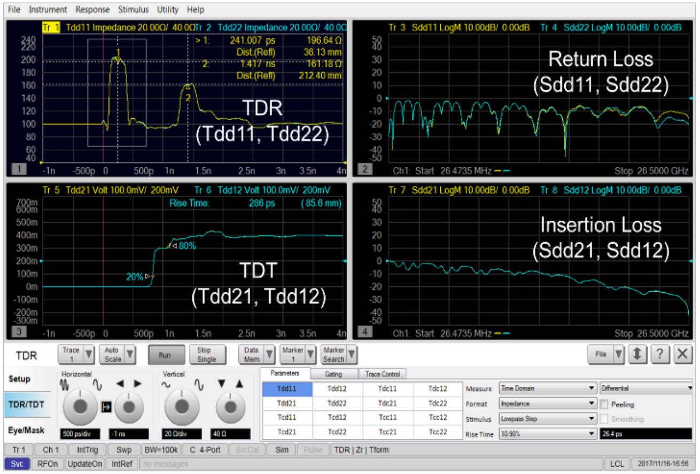Click the Data Mem toolbar icon
Screen dimensions: 700x474
click(x=251, y=353)
